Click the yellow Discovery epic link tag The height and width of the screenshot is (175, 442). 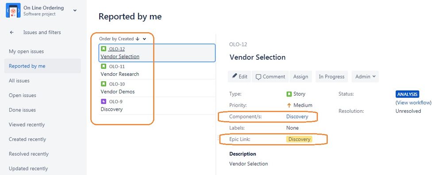tap(299, 139)
